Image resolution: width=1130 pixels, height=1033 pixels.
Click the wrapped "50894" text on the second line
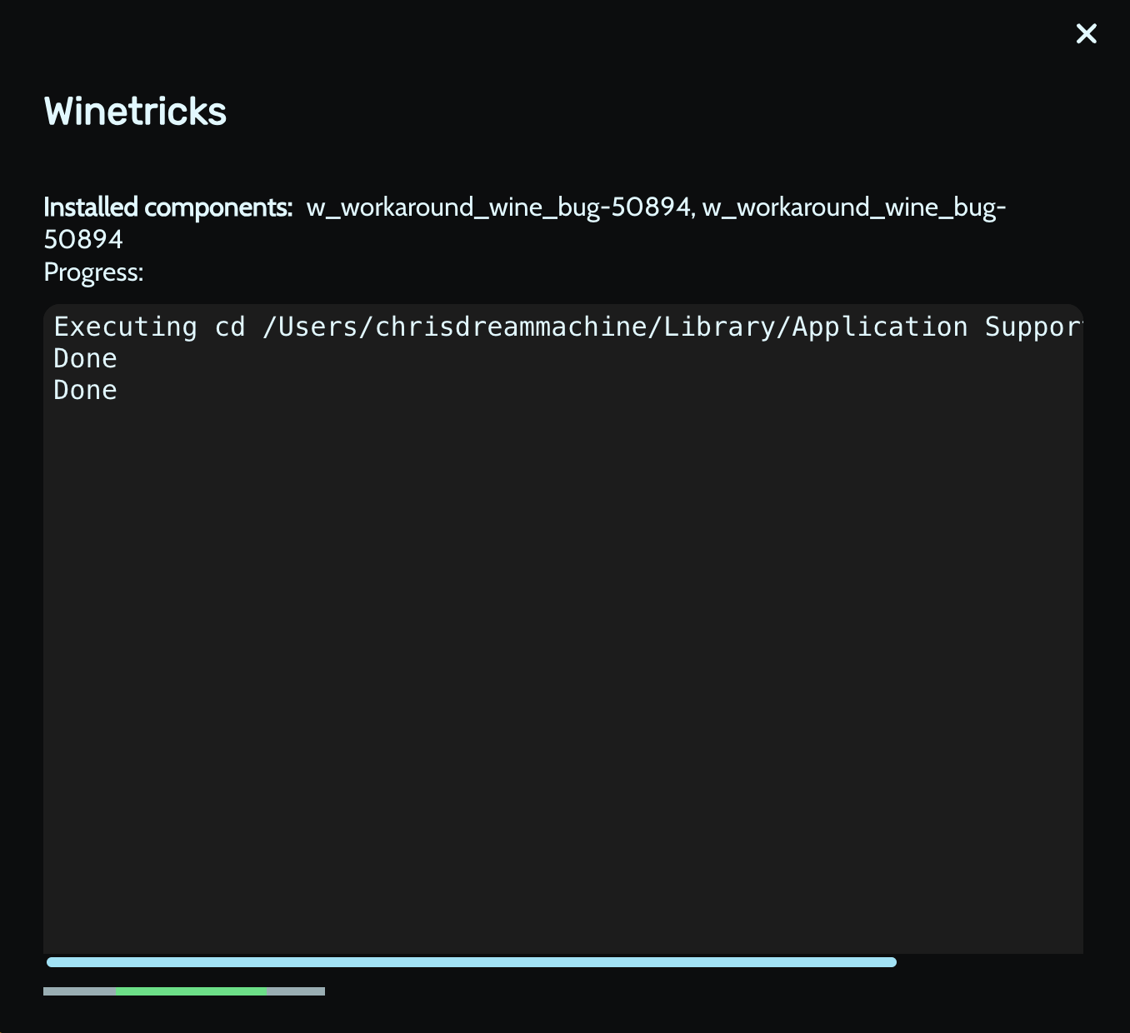pos(83,239)
